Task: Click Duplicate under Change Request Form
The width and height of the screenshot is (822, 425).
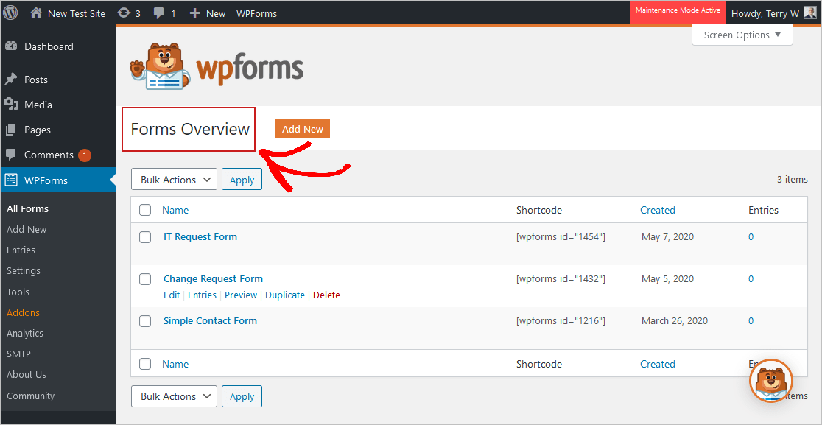Action: (284, 295)
